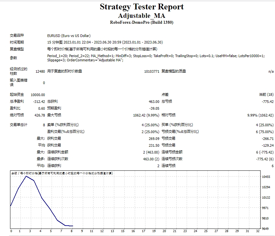Viewport: 275px width, 236px height.
Task: Click the x-axis label "16"
Action: (133, 231)
